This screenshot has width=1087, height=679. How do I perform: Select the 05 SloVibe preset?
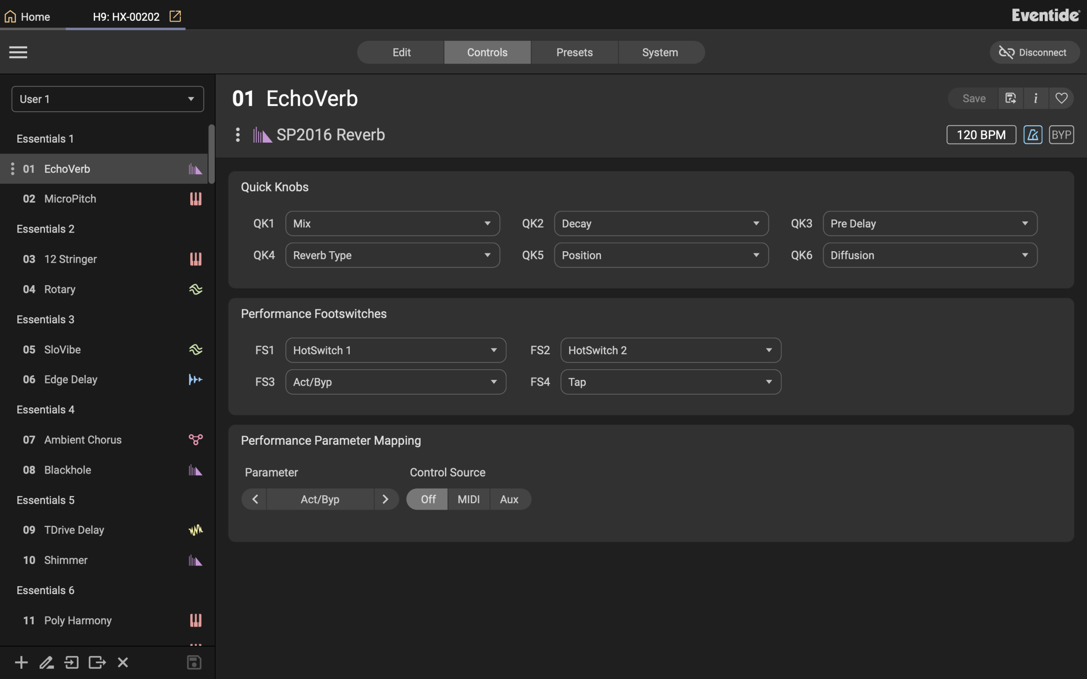pyautogui.click(x=104, y=349)
